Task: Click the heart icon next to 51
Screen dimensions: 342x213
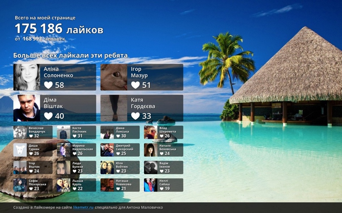Action: [136, 85]
